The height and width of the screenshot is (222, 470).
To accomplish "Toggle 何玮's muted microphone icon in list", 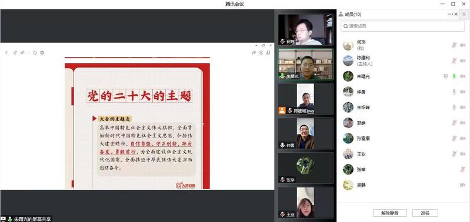I will (454, 45).
